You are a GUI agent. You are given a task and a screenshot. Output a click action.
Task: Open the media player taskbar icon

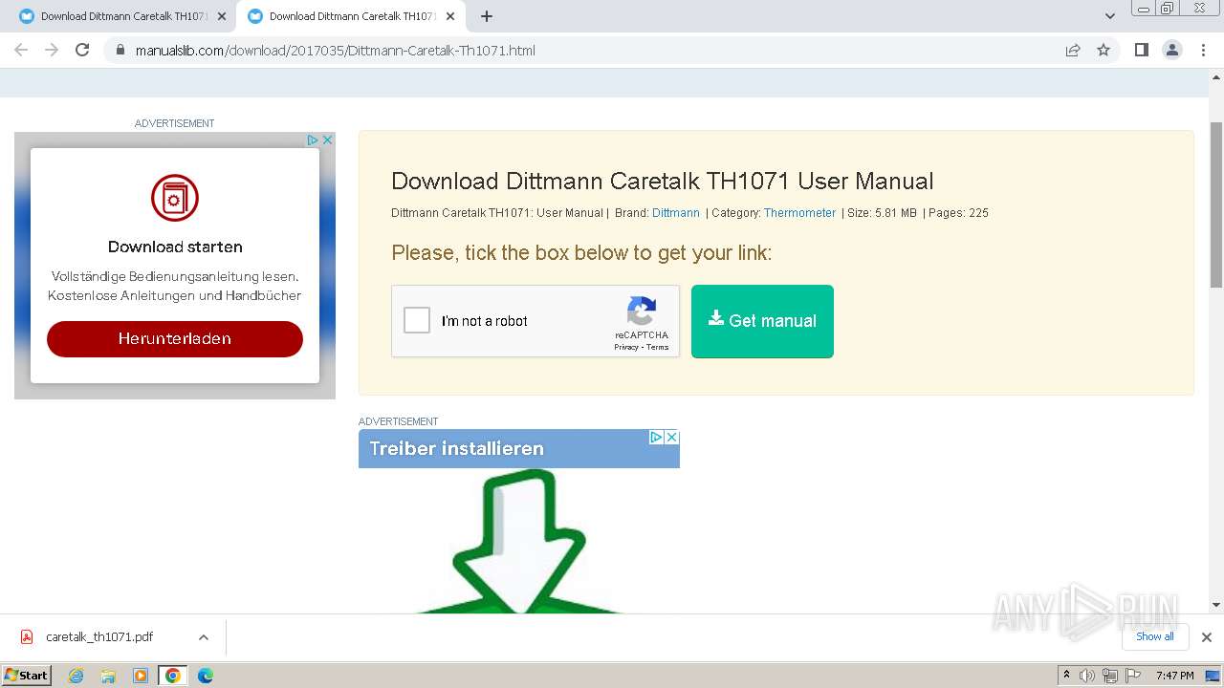(x=141, y=676)
